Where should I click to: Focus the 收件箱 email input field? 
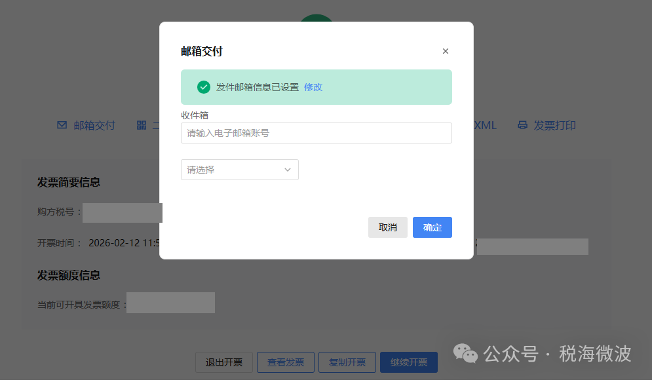click(316, 133)
